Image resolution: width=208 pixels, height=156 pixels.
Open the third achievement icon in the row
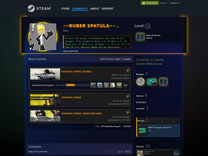pyautogui.click(x=106, y=85)
